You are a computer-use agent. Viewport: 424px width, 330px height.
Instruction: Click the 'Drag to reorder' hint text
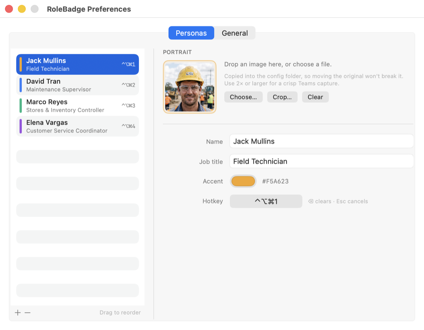pos(120,312)
